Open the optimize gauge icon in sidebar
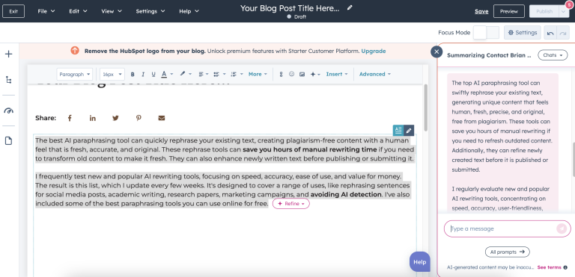This screenshot has width=575, height=277. (8, 111)
